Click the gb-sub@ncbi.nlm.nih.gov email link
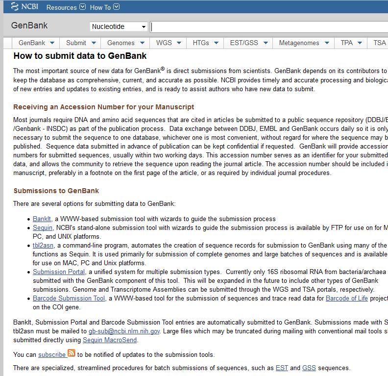 pos(124,331)
